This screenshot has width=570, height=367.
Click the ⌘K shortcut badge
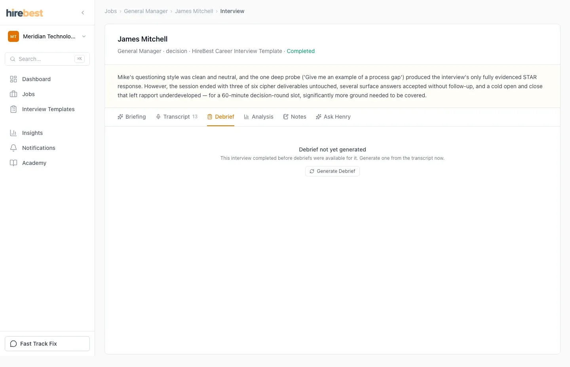(x=80, y=59)
